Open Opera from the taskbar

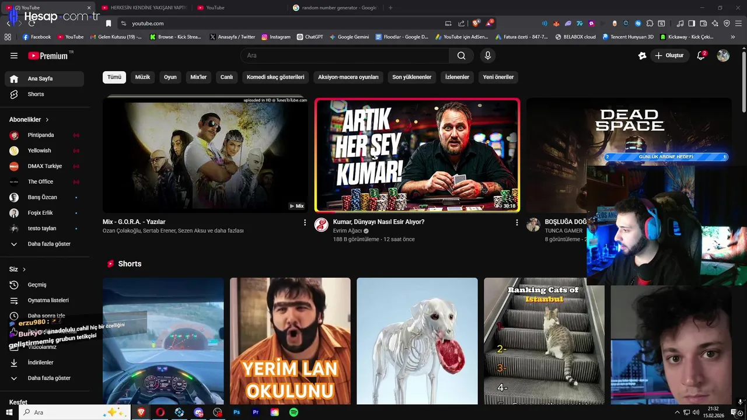point(160,412)
